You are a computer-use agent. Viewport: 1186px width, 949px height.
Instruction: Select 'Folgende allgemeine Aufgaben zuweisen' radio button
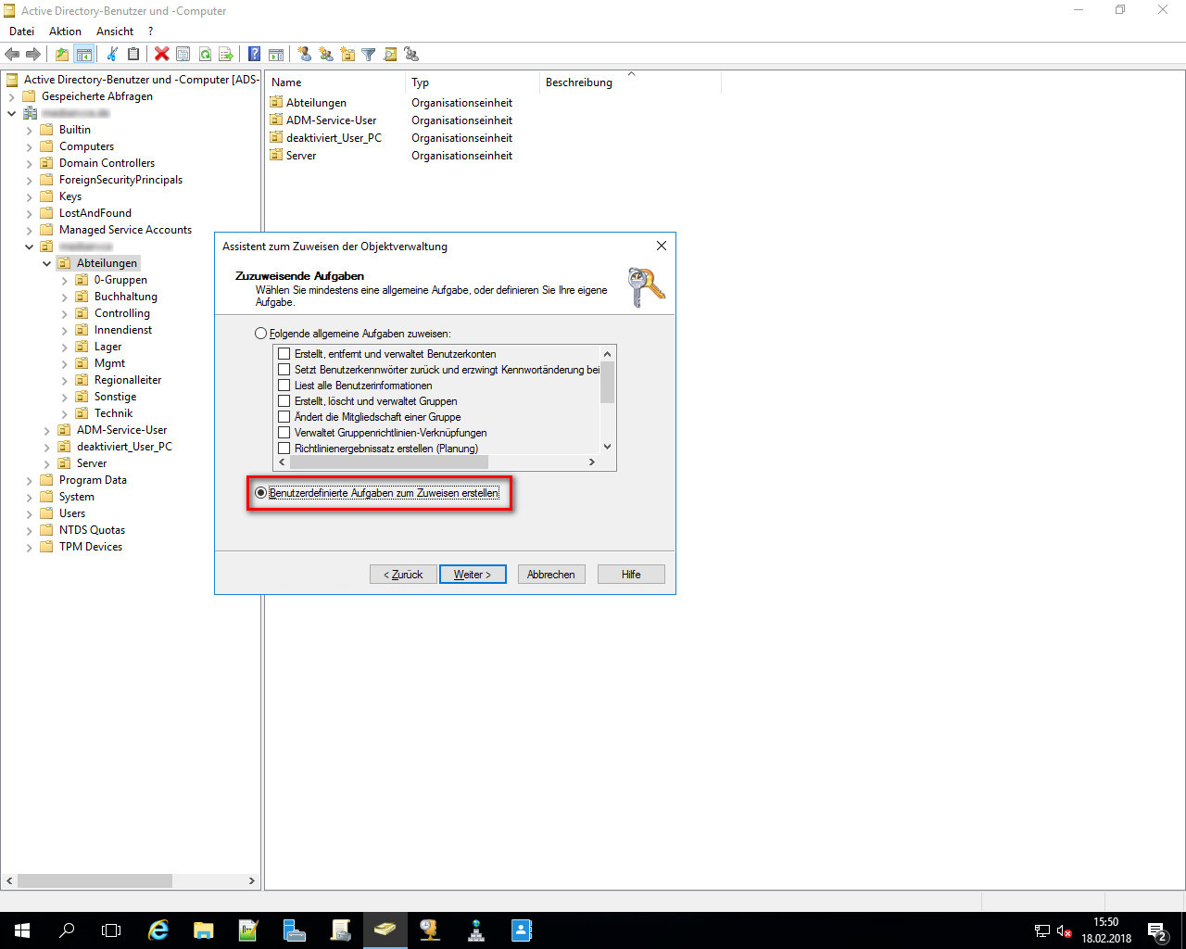(x=260, y=334)
